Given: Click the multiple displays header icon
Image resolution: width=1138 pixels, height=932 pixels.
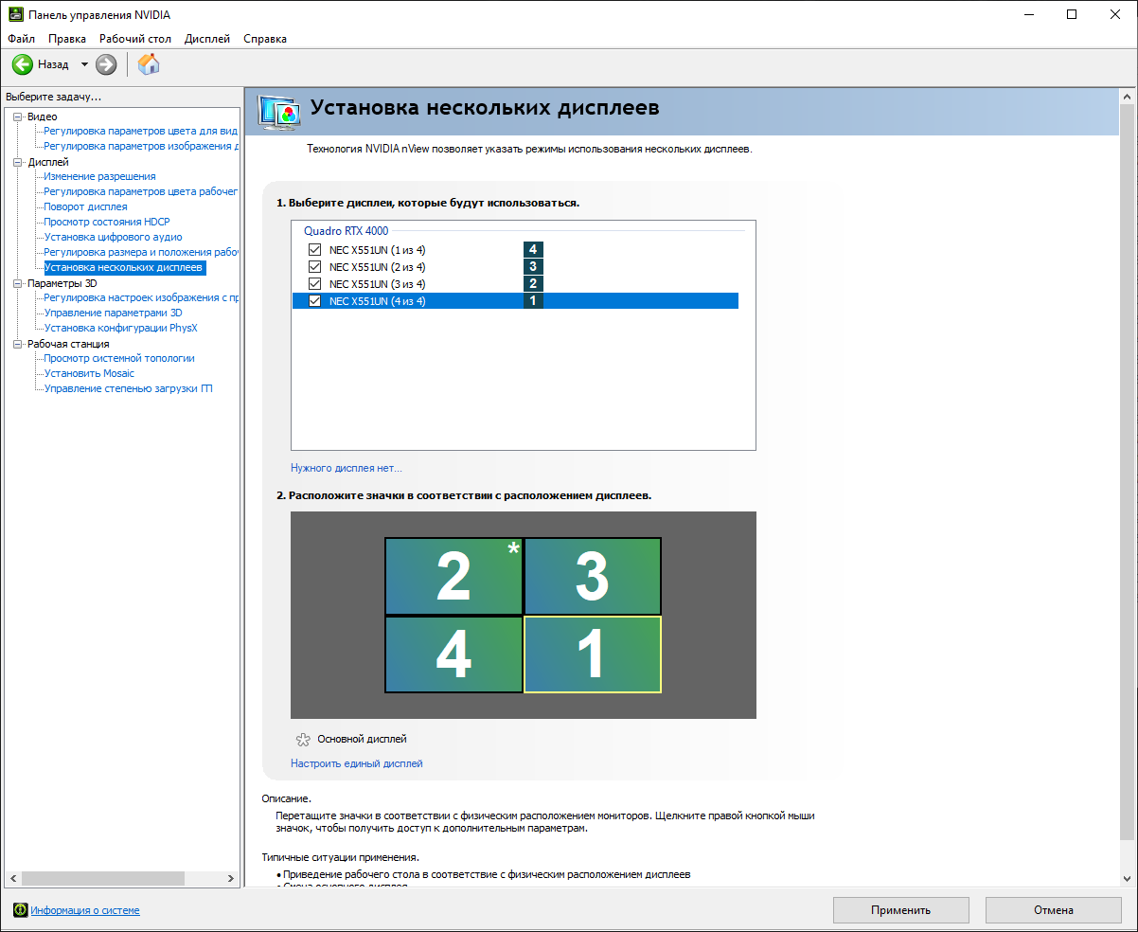Looking at the screenshot, I should 278,111.
